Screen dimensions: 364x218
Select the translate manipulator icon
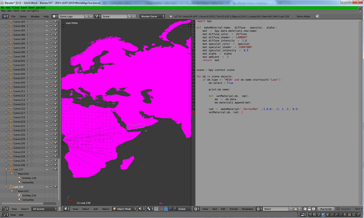click(x=166, y=209)
